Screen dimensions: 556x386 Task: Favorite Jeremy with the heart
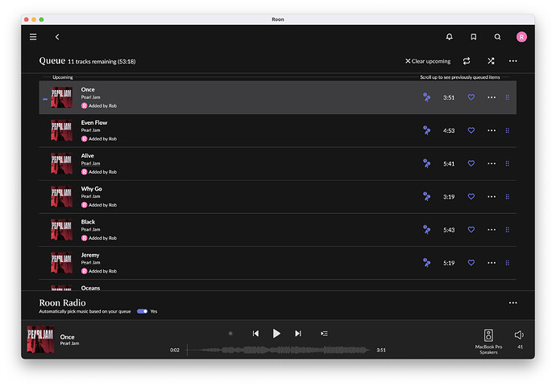point(471,262)
